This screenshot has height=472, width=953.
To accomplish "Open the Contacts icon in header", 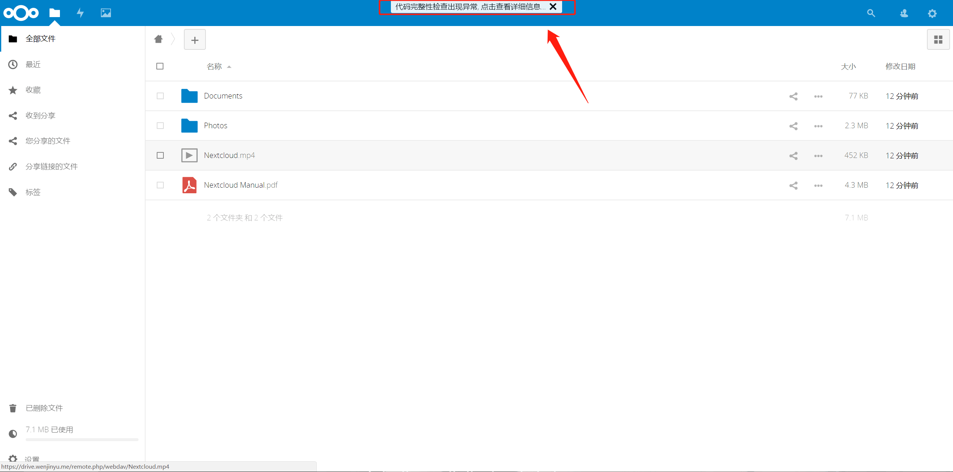I will pyautogui.click(x=904, y=13).
